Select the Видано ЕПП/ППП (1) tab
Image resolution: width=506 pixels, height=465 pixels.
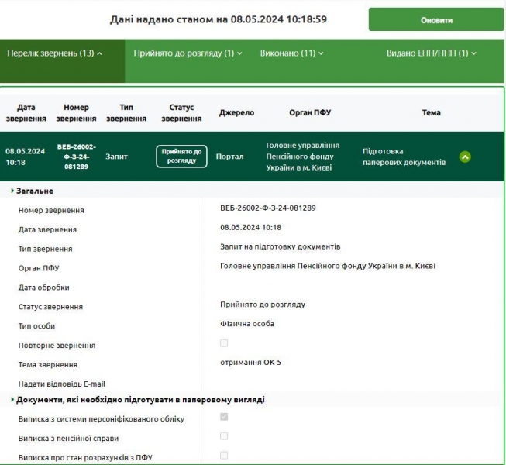pyautogui.click(x=431, y=53)
